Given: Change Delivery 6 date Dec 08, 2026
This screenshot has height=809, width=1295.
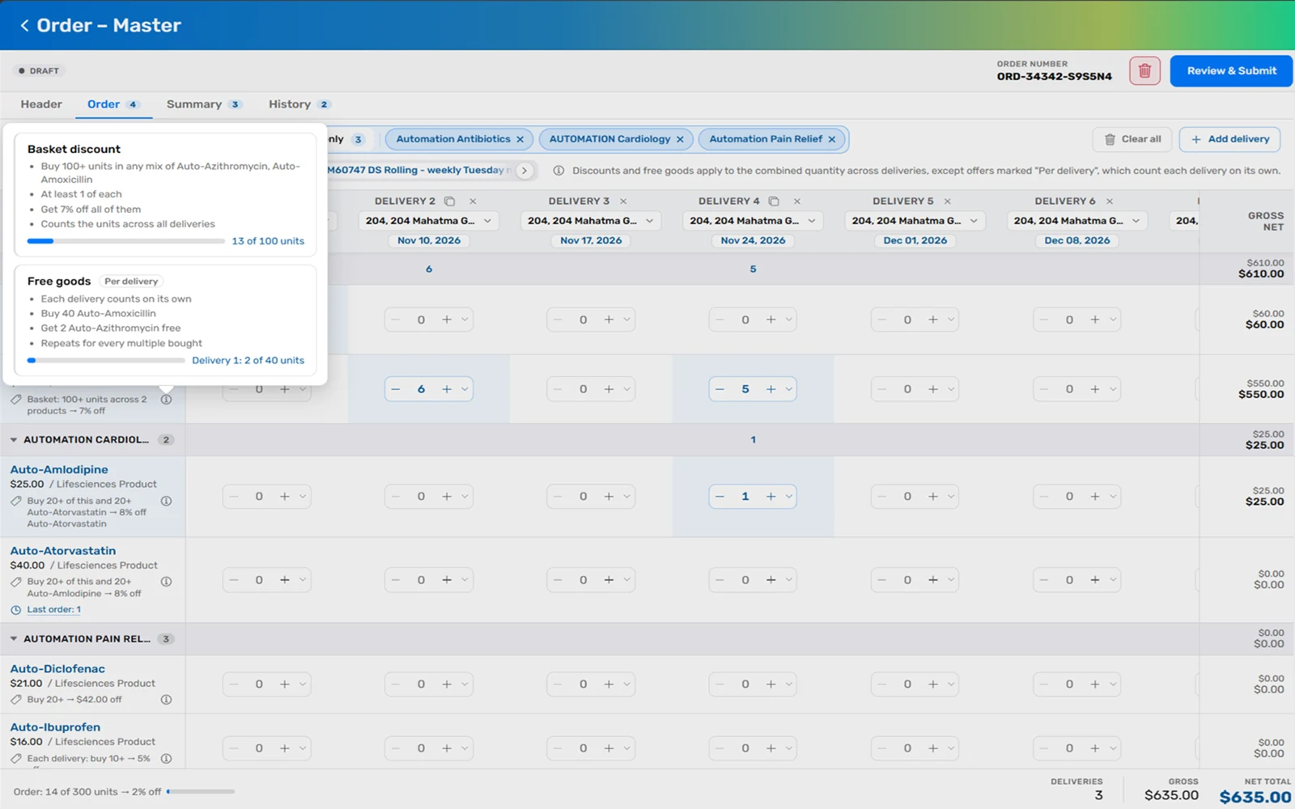Looking at the screenshot, I should [x=1077, y=241].
